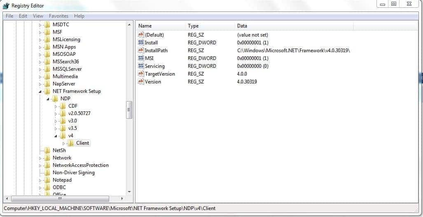Viewport: 423px width, 217px height.
Task: Open the View menu
Action: pos(38,16)
